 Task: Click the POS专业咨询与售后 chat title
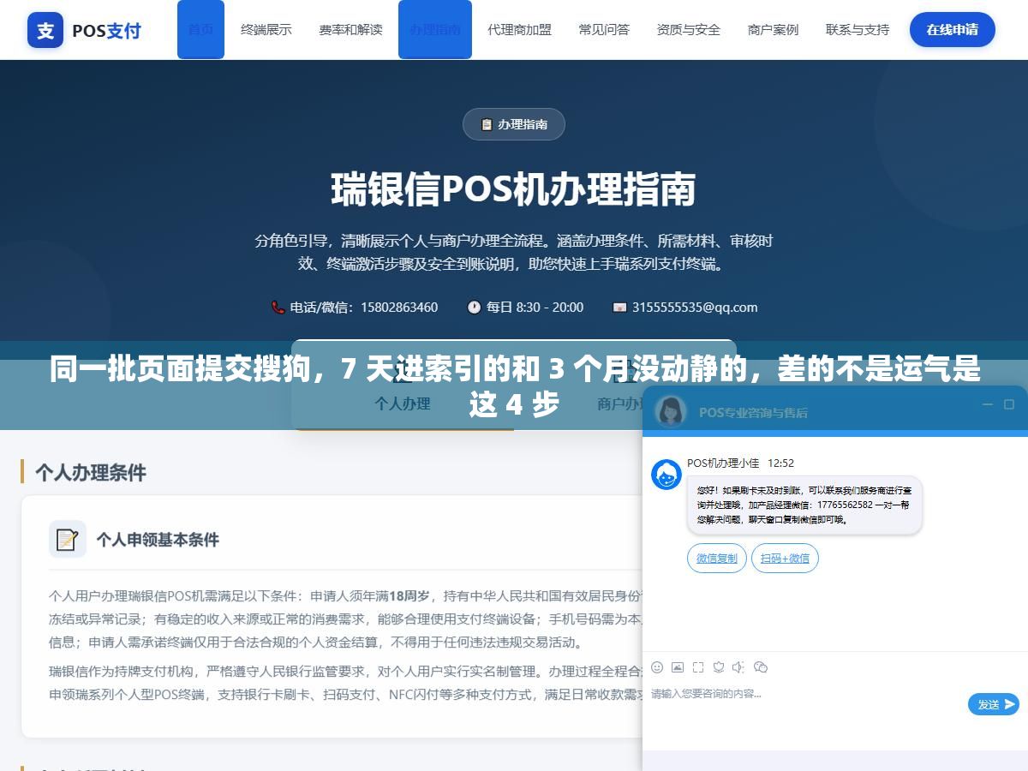[753, 412]
